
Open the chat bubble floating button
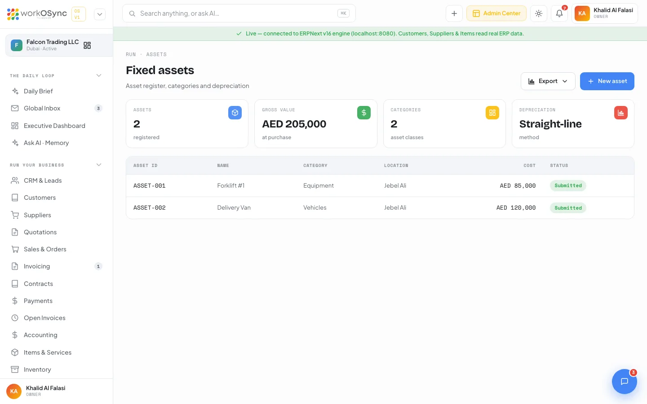[624, 382]
